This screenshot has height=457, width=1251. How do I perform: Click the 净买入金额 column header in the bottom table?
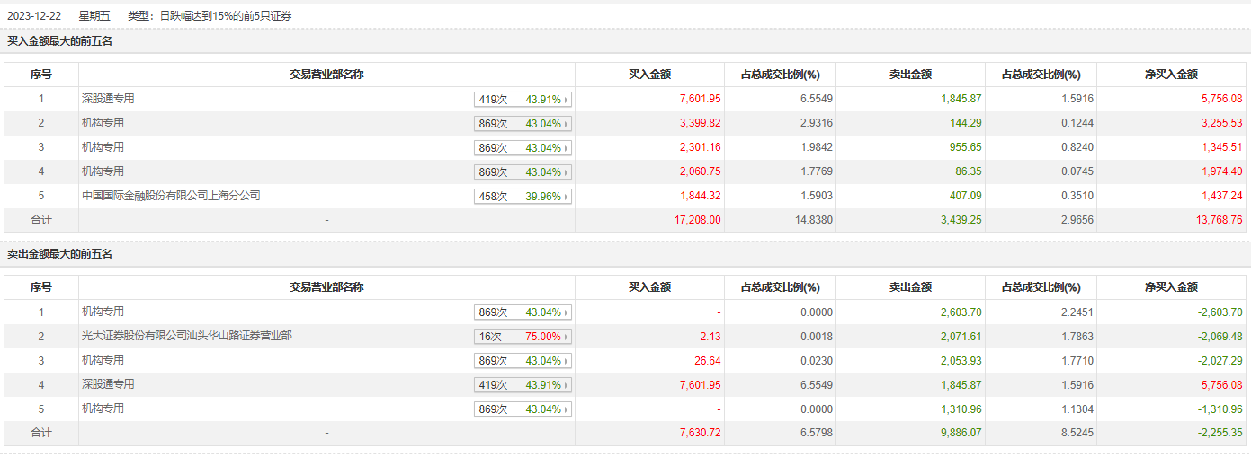(x=1171, y=287)
